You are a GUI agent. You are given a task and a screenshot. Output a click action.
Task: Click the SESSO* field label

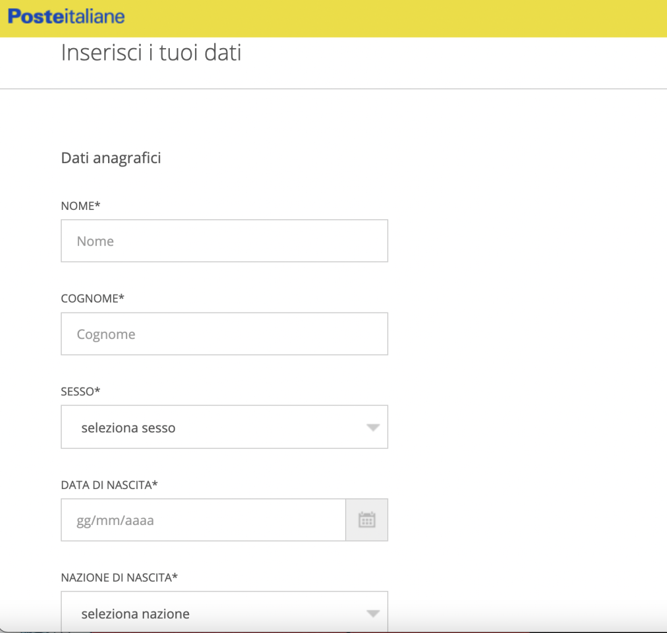click(x=80, y=392)
